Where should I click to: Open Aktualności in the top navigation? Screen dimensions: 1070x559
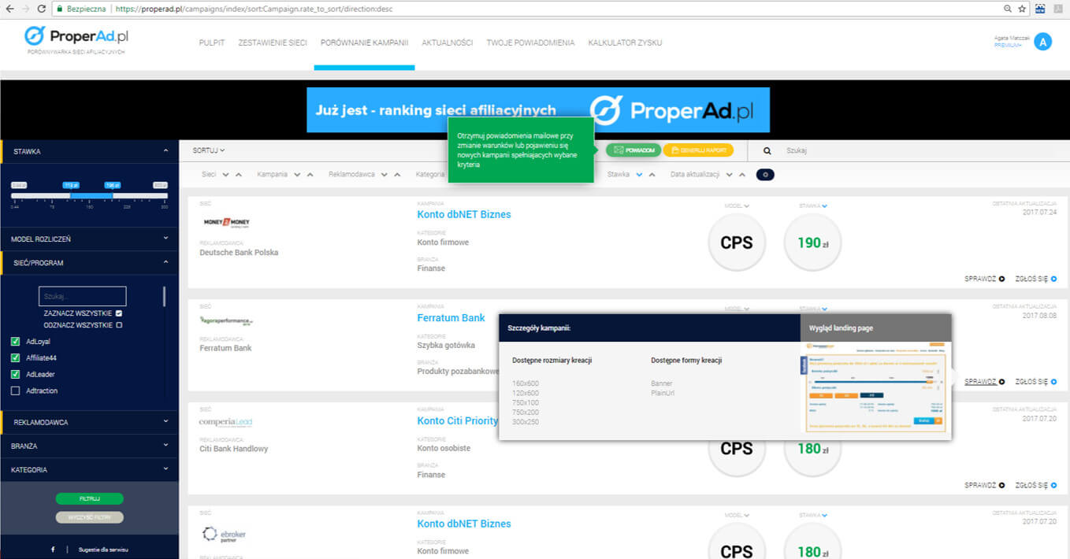(x=448, y=43)
